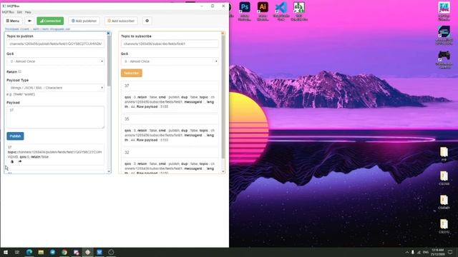458x257 pixels.
Task: Open File Explorer from taskbar
Action: pyautogui.click(x=41, y=252)
